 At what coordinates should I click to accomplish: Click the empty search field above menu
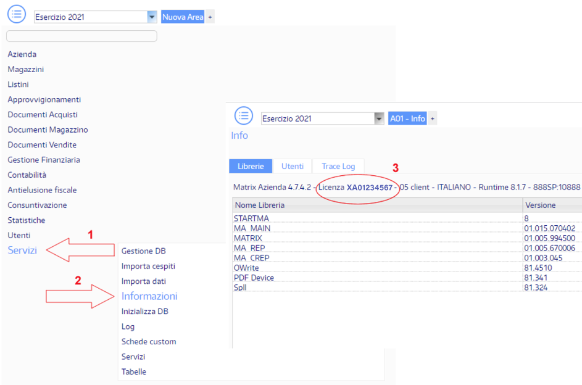point(81,36)
